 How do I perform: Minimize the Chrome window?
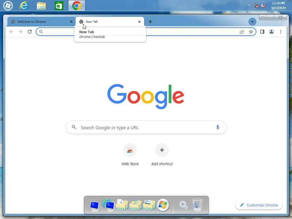coord(263,17)
